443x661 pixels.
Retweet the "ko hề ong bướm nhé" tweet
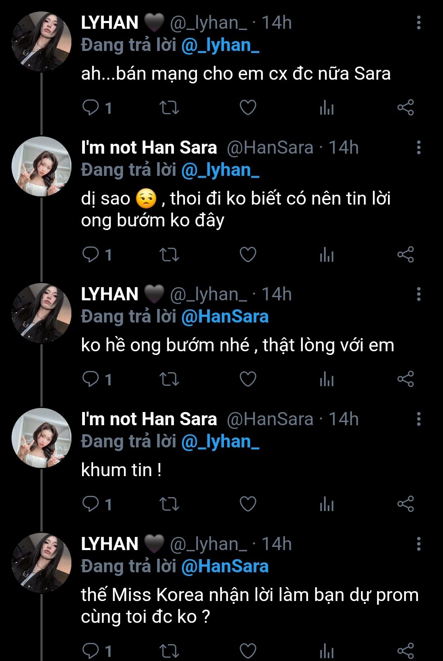169,379
